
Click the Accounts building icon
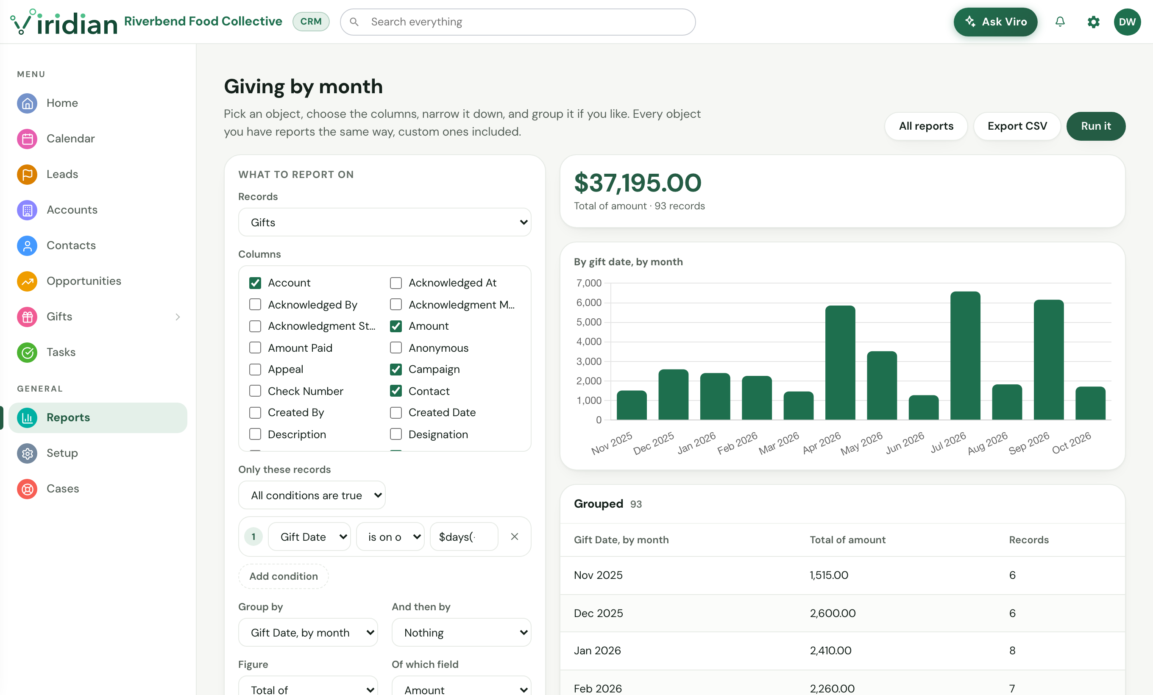pyautogui.click(x=27, y=209)
